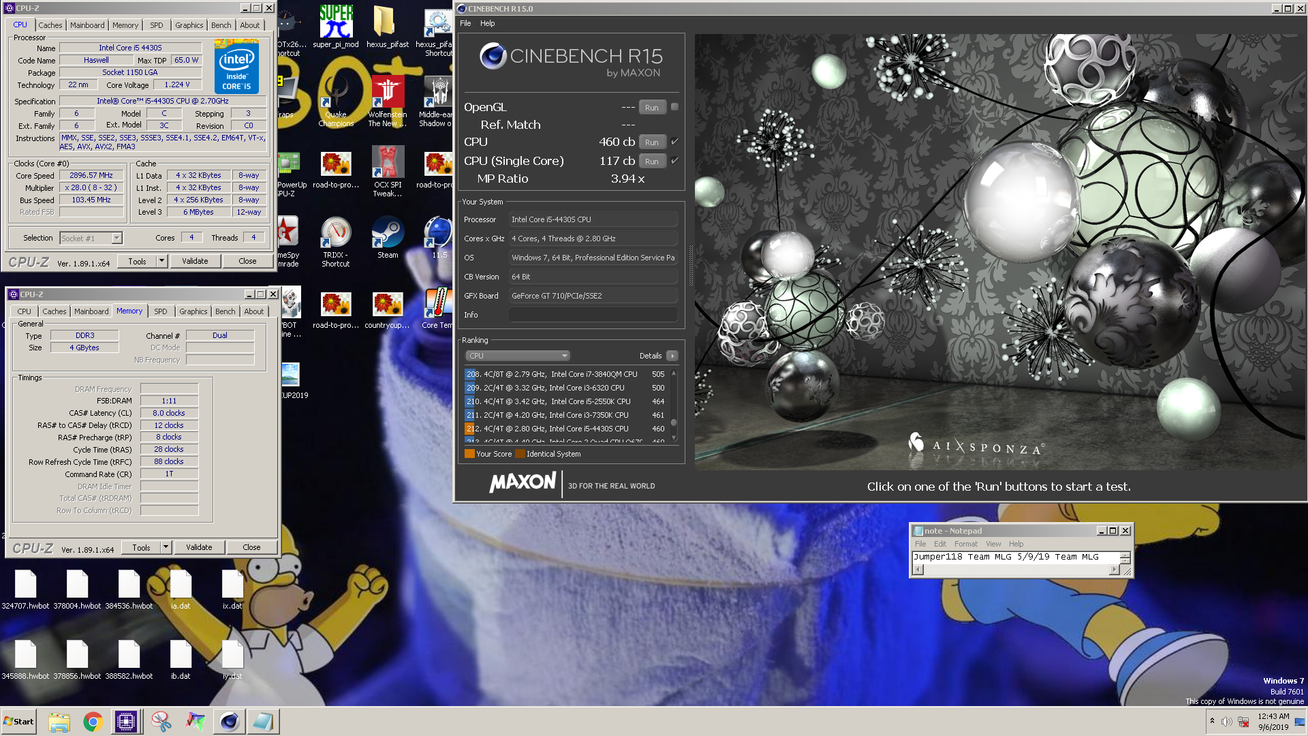The height and width of the screenshot is (736, 1308).
Task: Switch to Notepad taskbar button
Action: click(263, 722)
